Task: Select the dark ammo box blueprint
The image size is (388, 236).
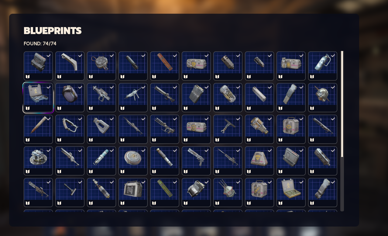Action: pyautogui.click(x=133, y=193)
